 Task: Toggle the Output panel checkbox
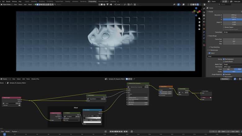tap(209, 53)
